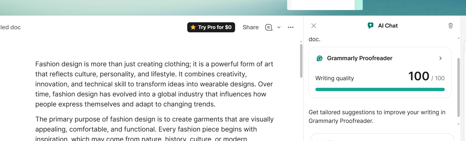This screenshot has height=141, width=466.
Task: Click the document title field ending in "doc"
Action: (x=11, y=27)
